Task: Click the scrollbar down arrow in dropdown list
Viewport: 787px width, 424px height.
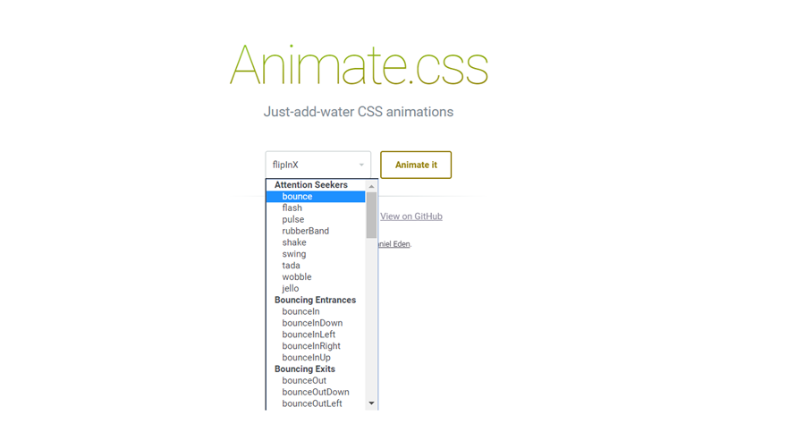Action: click(x=371, y=403)
